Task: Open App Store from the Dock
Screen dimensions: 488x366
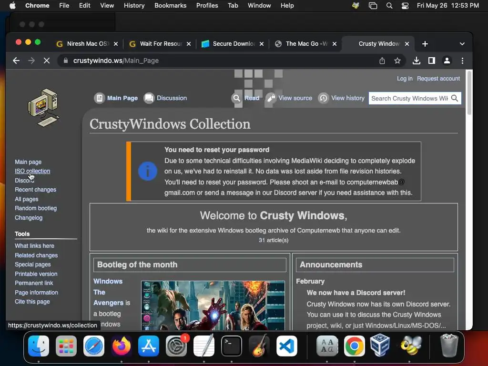Action: 149,346
